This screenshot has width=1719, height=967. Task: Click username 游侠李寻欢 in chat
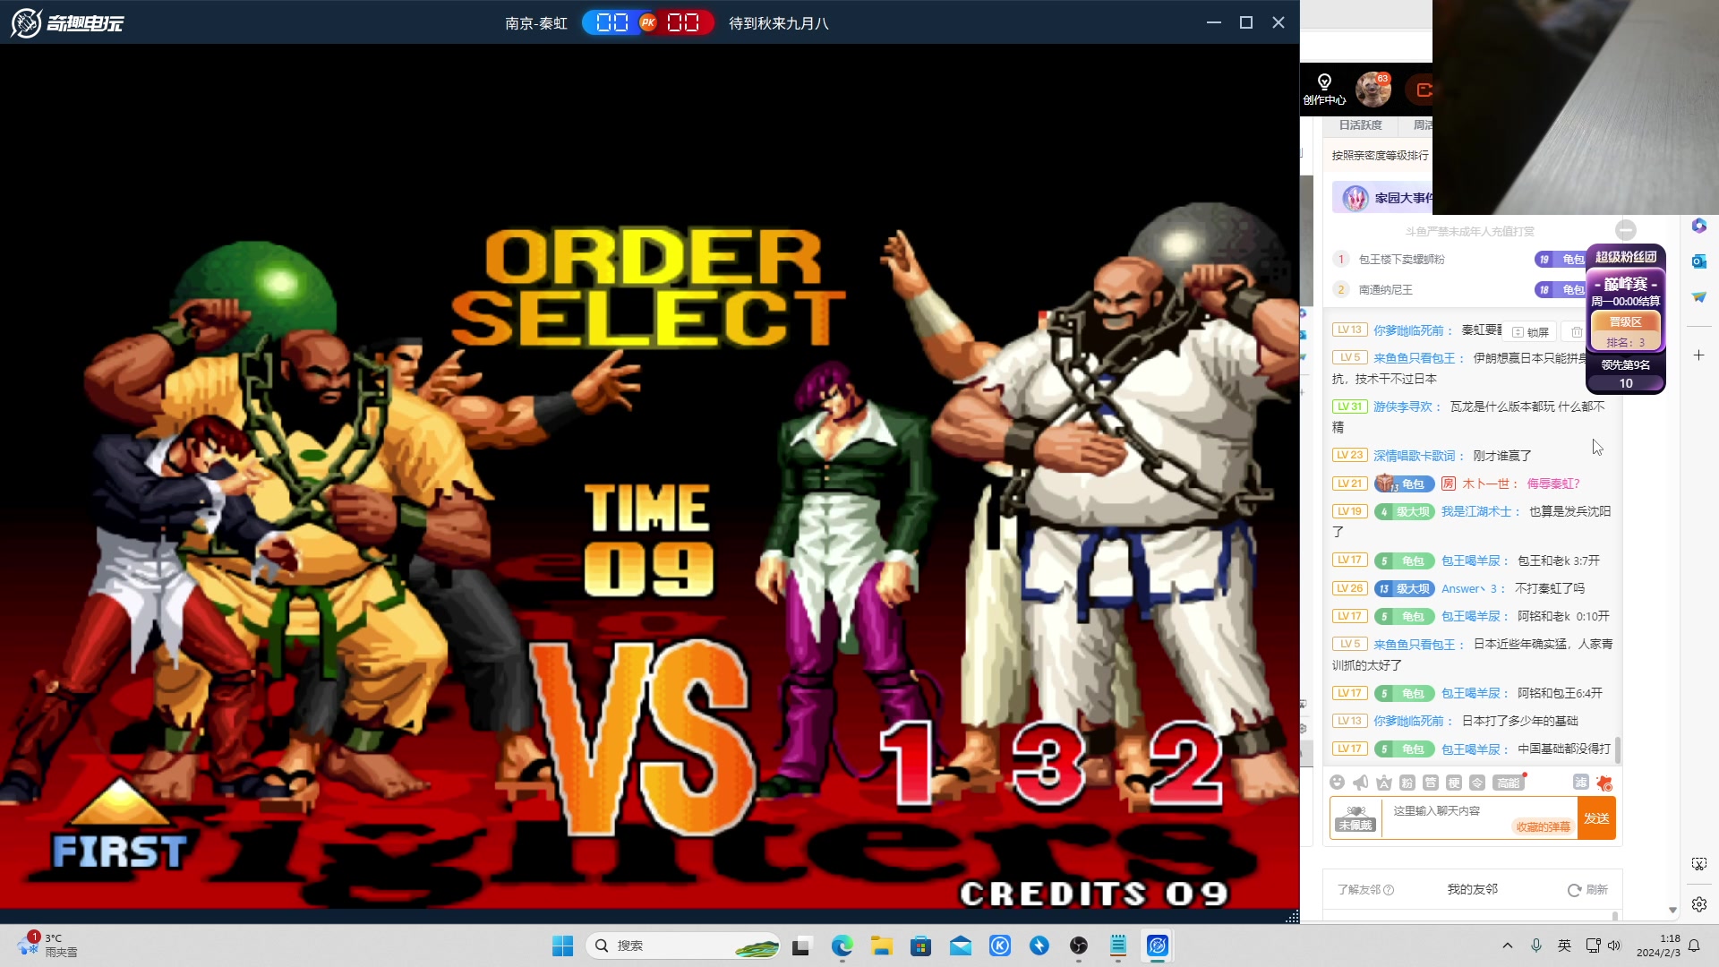point(1403,406)
